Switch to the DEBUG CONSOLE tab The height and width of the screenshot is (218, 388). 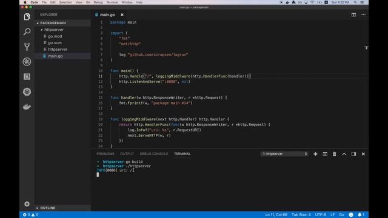click(x=154, y=154)
